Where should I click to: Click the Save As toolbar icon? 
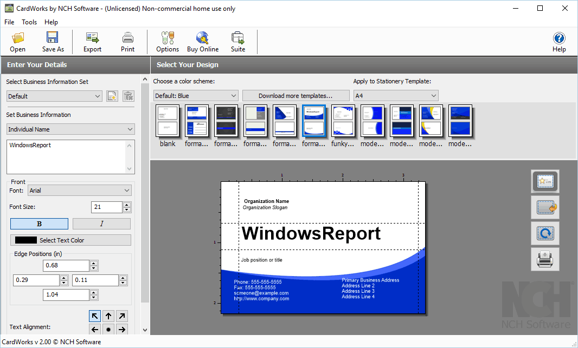(53, 42)
